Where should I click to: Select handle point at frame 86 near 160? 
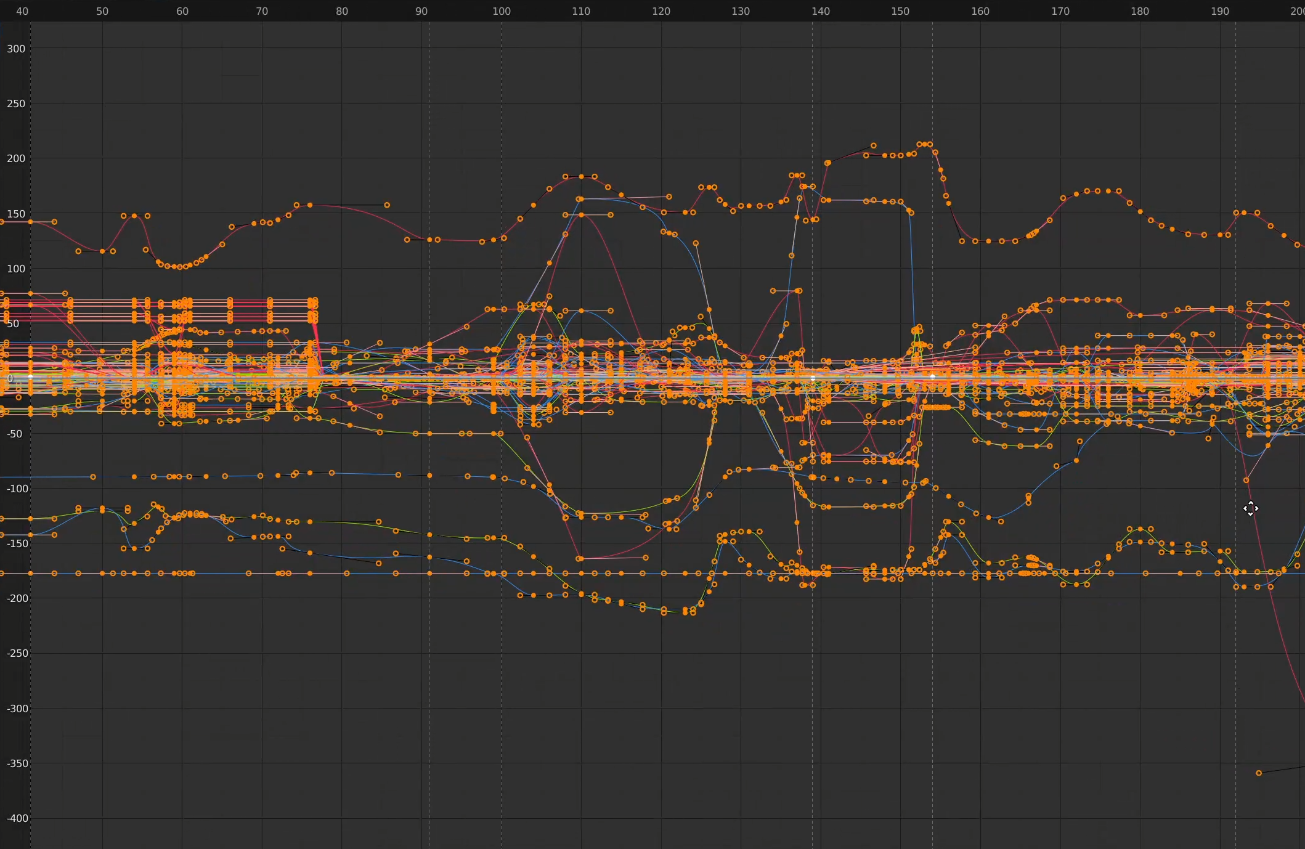[387, 205]
